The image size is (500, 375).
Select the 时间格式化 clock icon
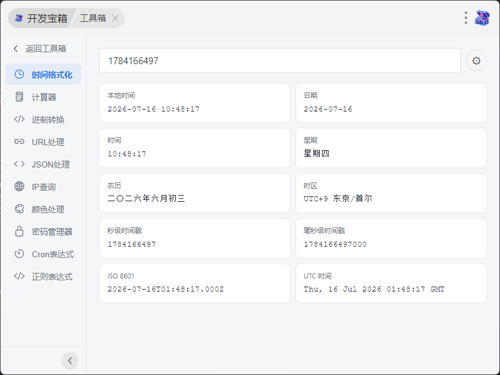tap(19, 74)
